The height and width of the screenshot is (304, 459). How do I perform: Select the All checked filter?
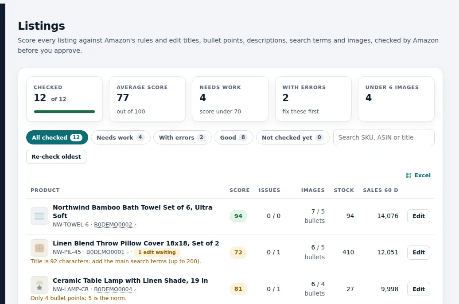57,137
